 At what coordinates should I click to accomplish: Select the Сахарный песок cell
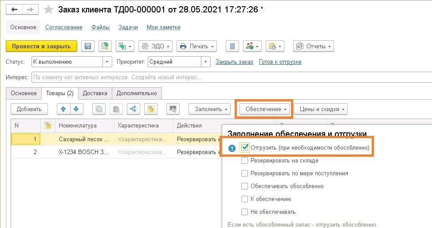(x=85, y=139)
